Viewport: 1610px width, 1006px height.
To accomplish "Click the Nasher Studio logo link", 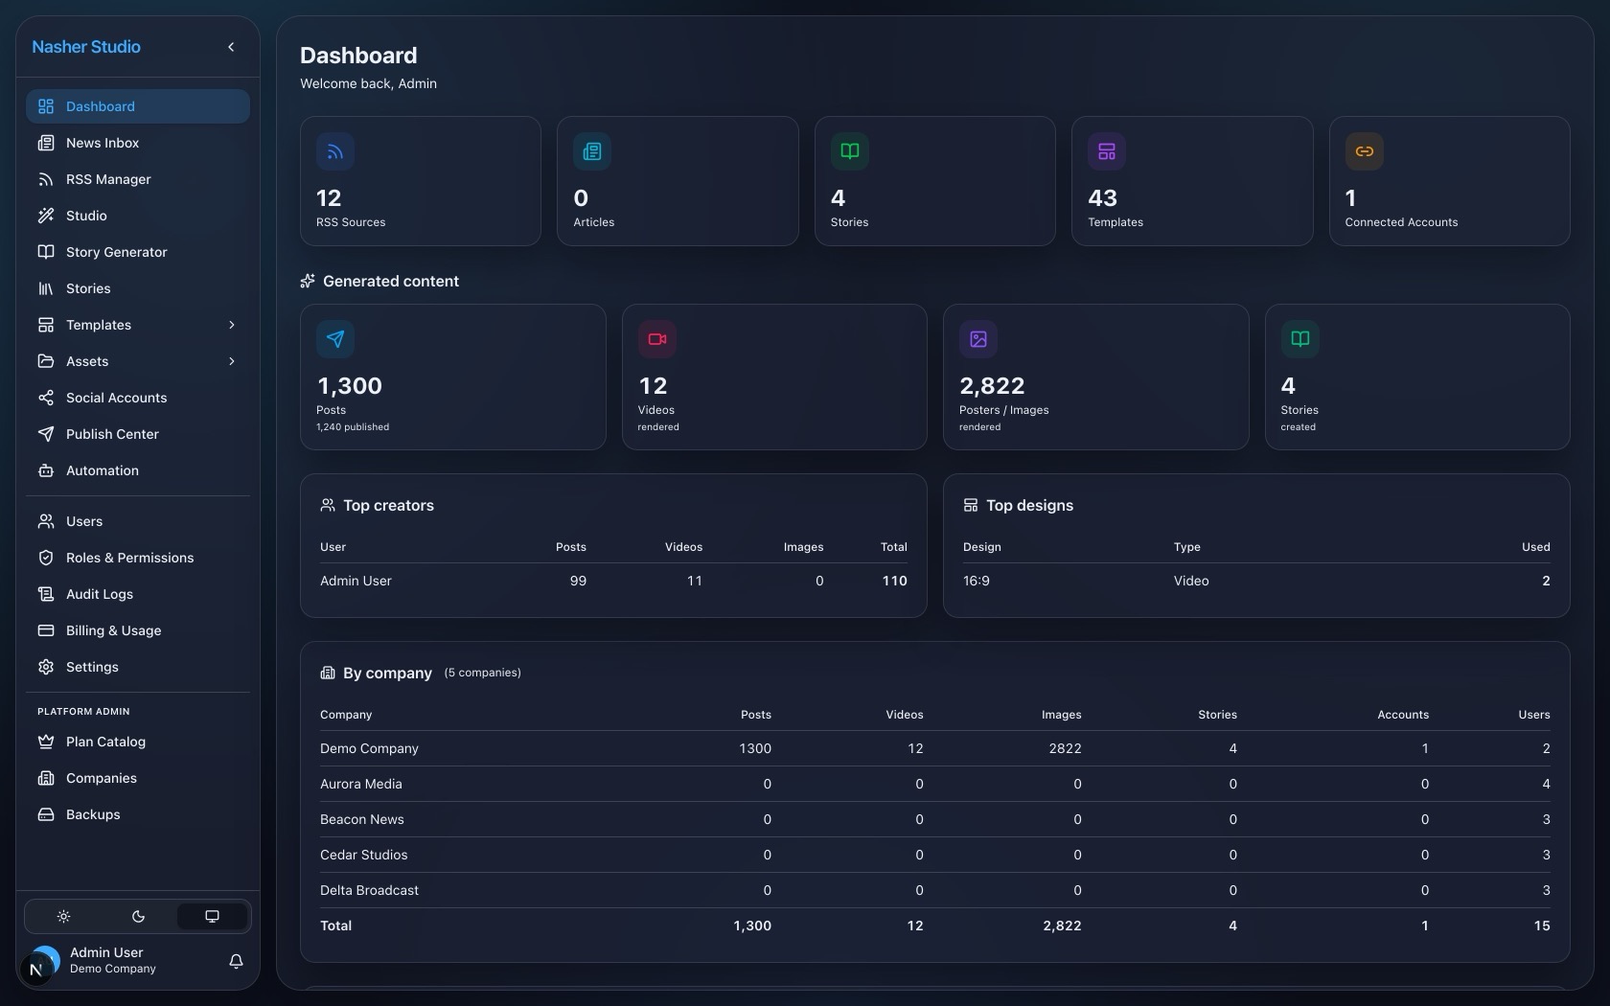I will pos(86,47).
